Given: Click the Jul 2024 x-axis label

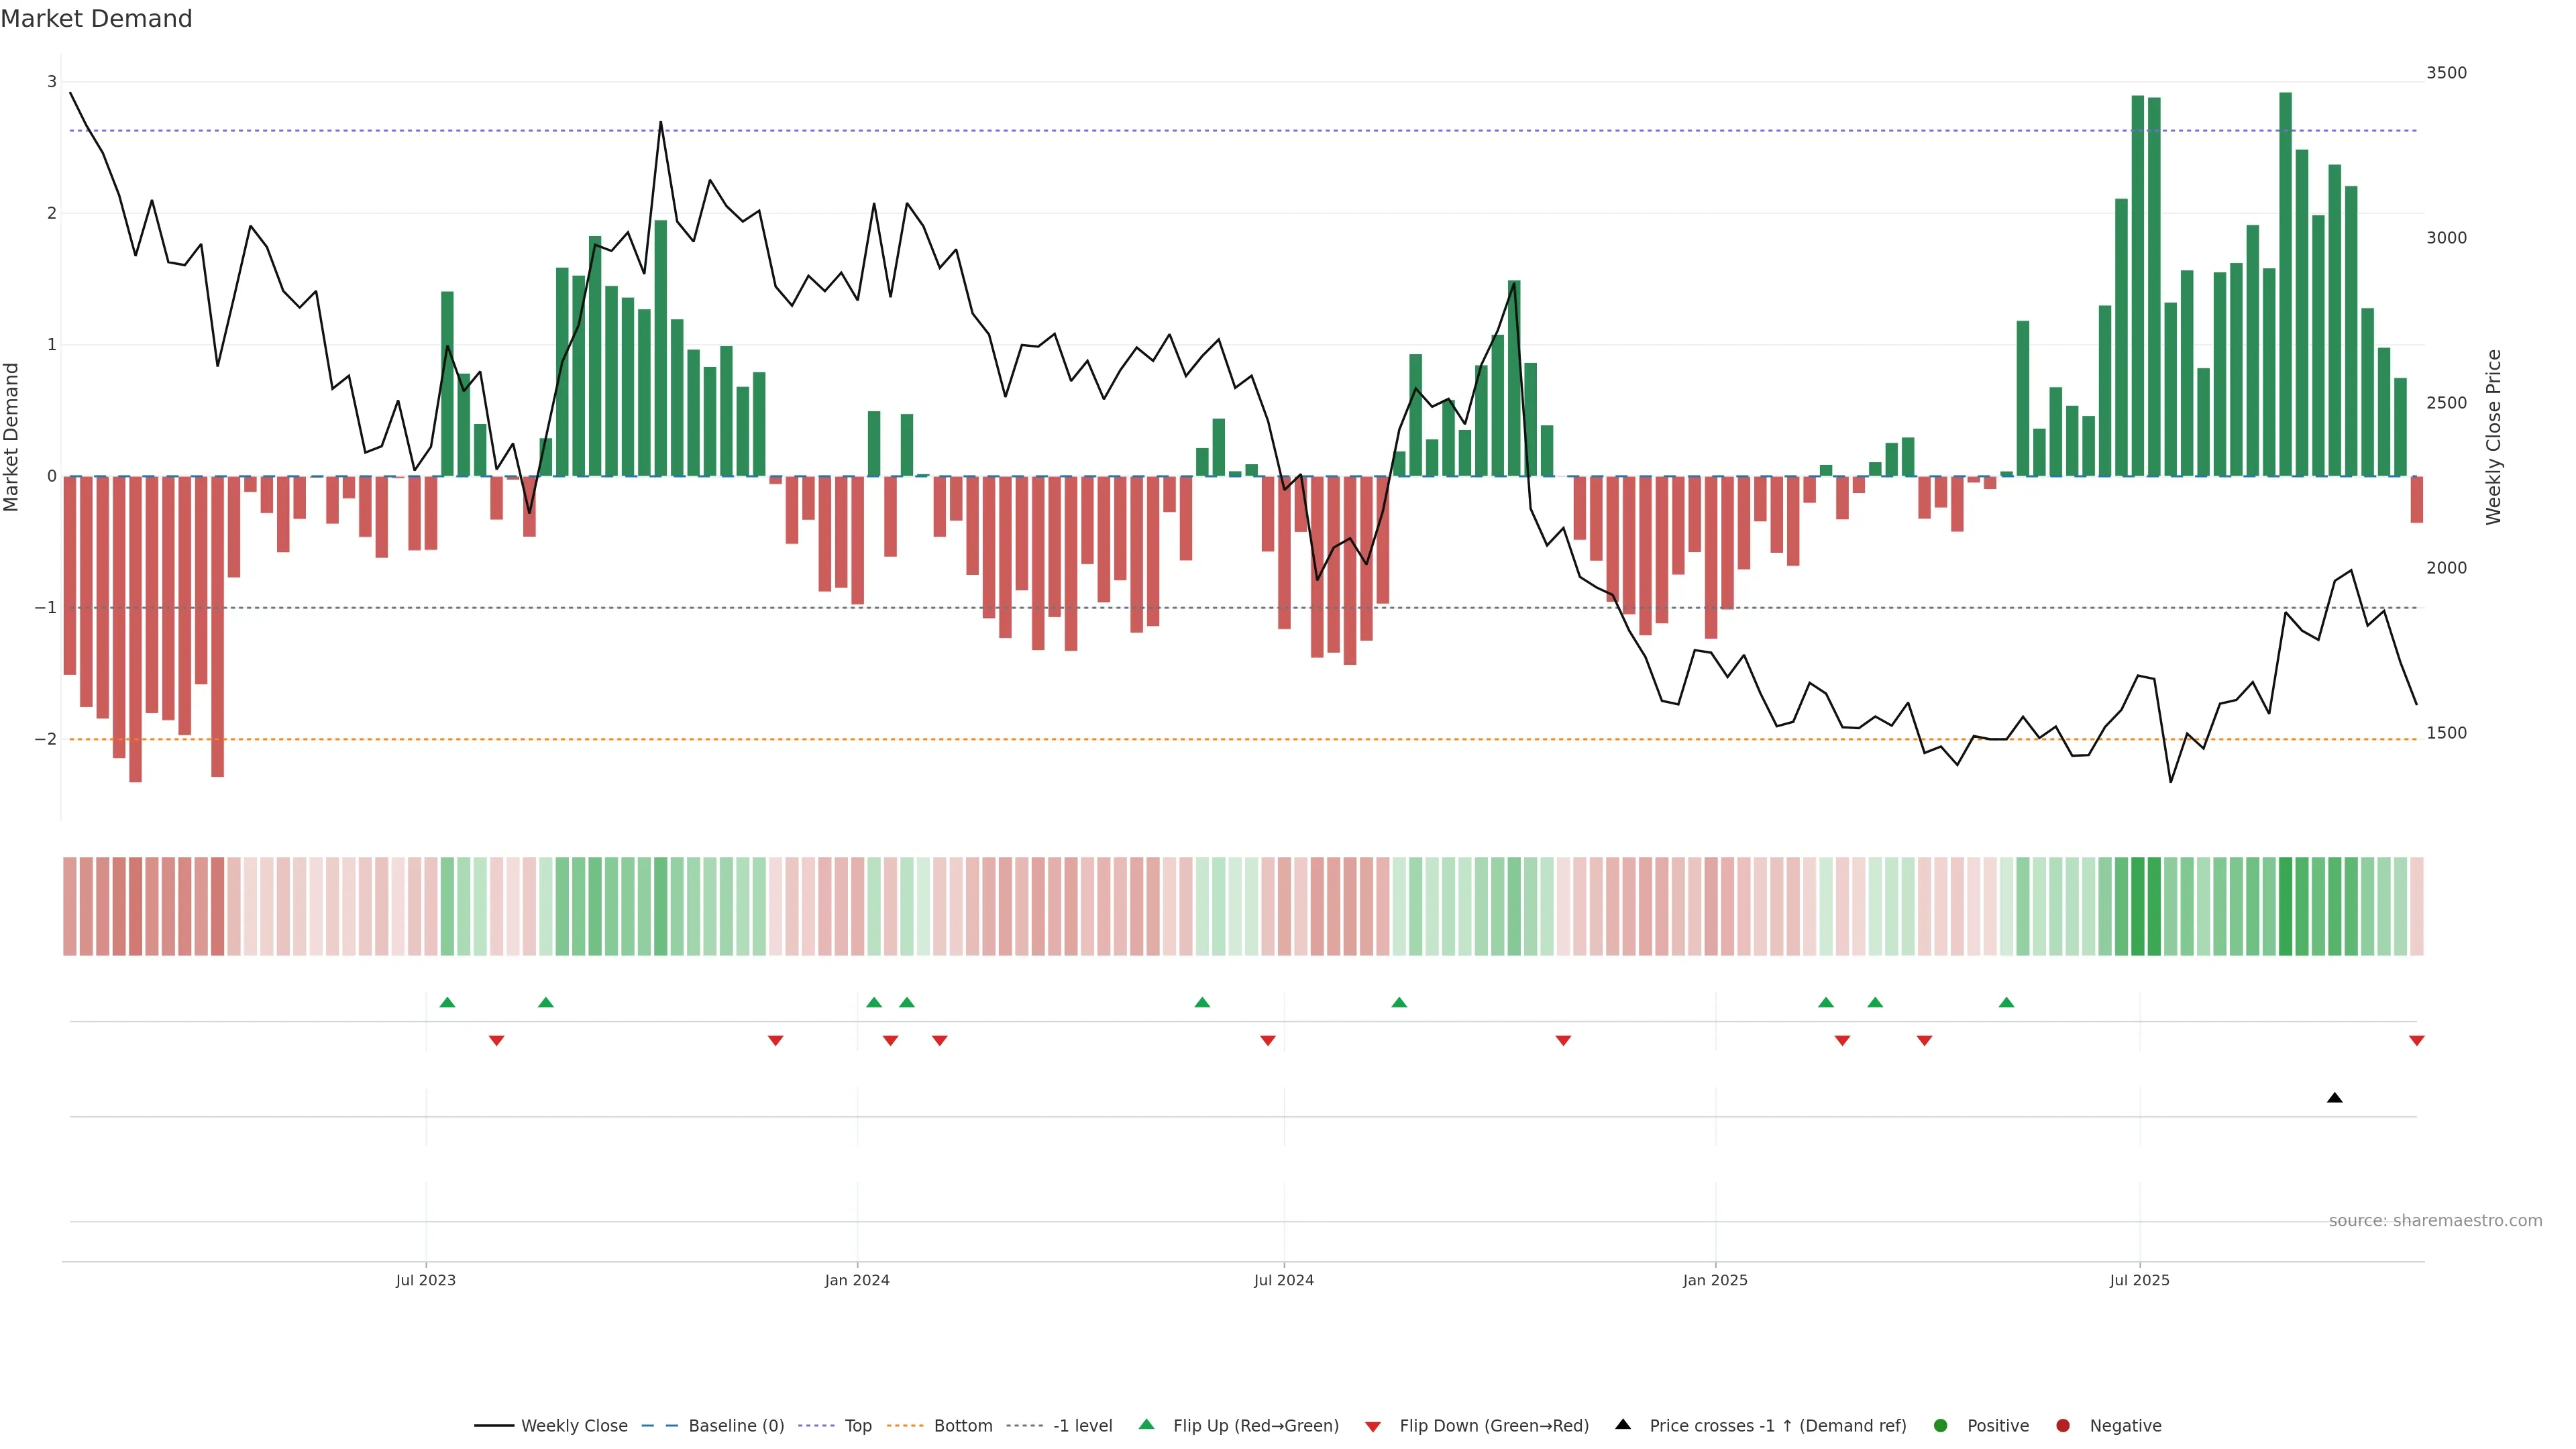Looking at the screenshot, I should tap(1283, 1280).
